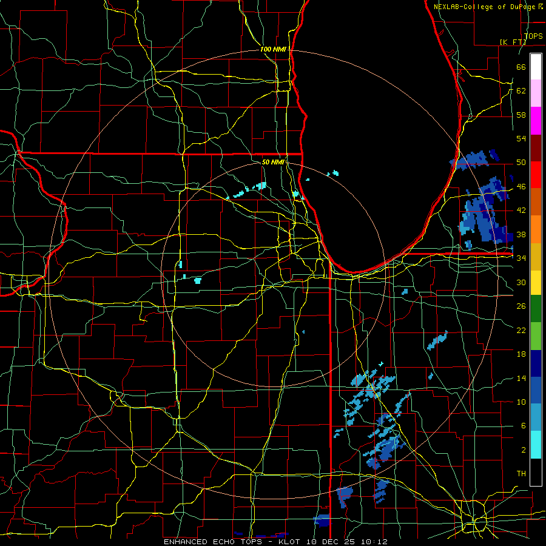Click the legend value '6'

pyautogui.click(x=523, y=425)
